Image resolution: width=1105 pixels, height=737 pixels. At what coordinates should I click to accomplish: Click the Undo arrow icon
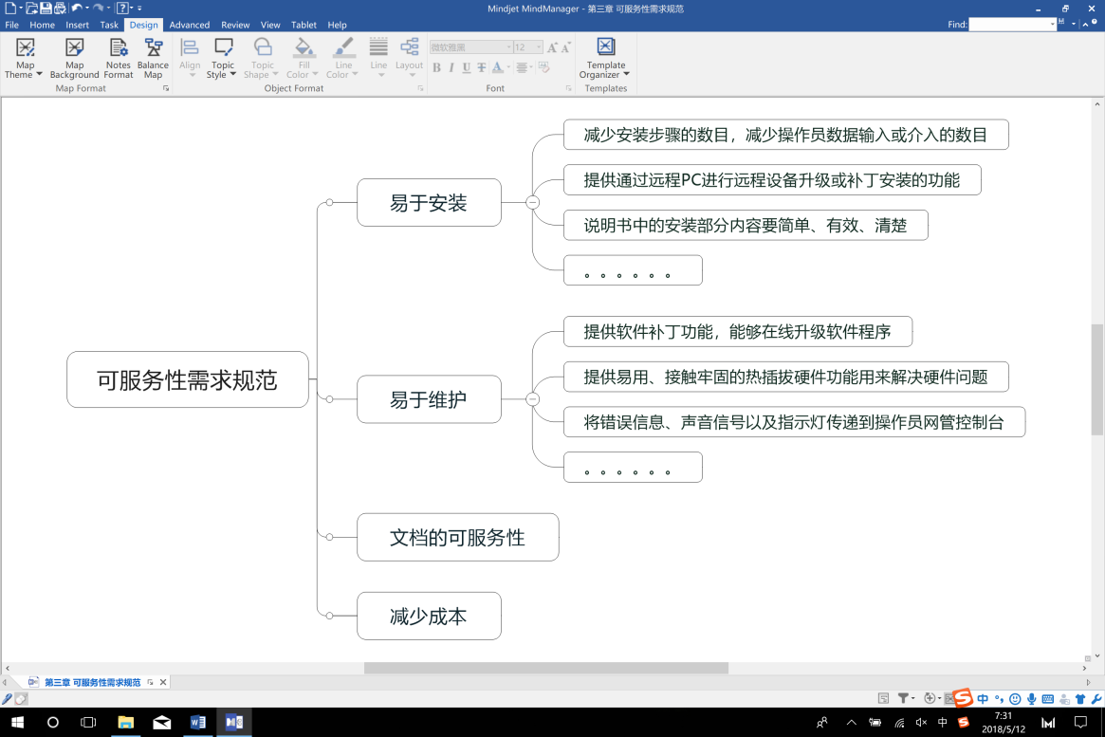coord(76,9)
